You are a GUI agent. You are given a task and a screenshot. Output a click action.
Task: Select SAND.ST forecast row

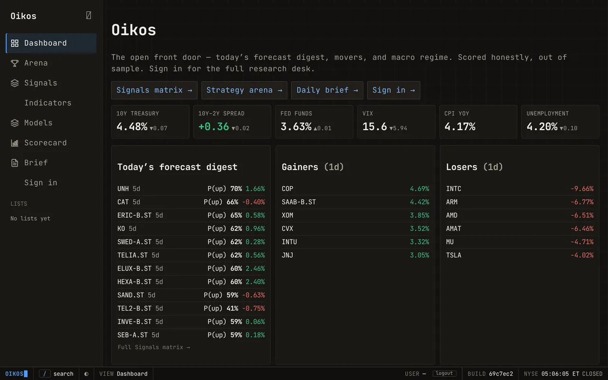point(191,295)
